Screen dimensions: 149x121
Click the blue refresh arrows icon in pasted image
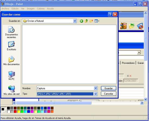click(140, 26)
